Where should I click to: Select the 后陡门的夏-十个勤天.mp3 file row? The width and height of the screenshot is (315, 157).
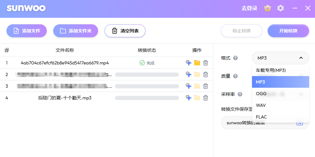pyautogui.click(x=65, y=98)
